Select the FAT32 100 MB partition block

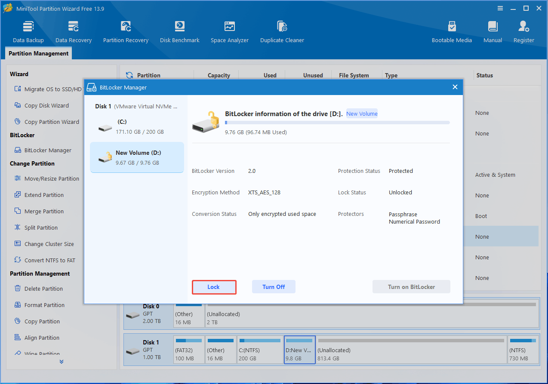click(x=189, y=350)
